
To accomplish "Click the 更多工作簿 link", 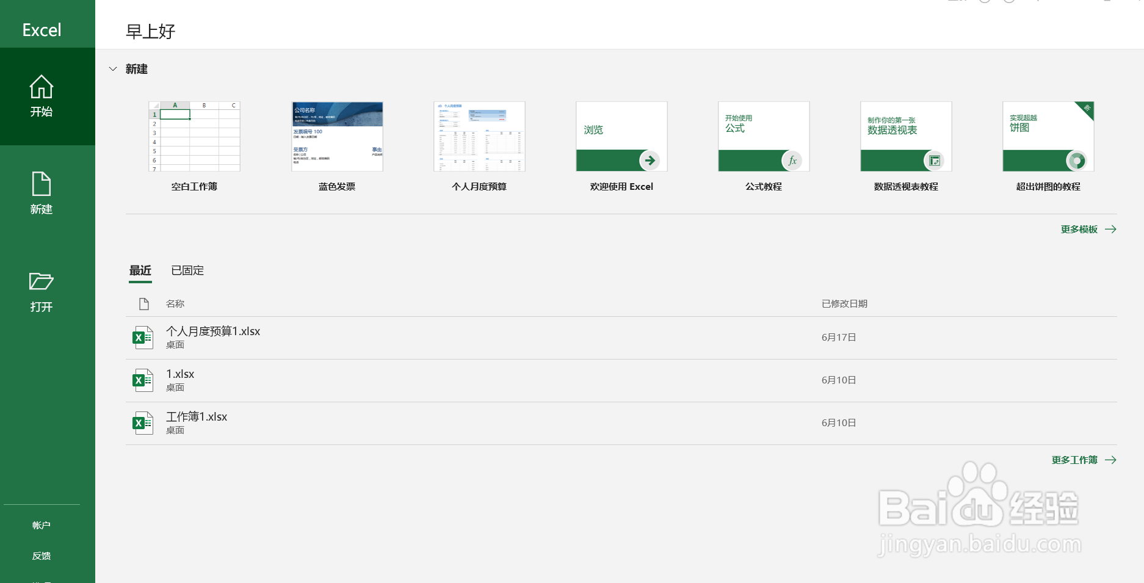I will [x=1074, y=460].
